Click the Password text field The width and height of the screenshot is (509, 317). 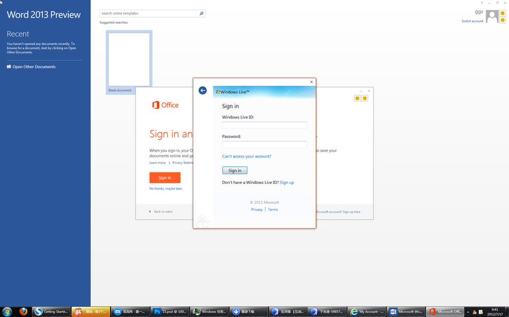264,144
